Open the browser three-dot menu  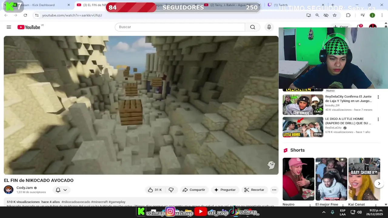coord(382,15)
